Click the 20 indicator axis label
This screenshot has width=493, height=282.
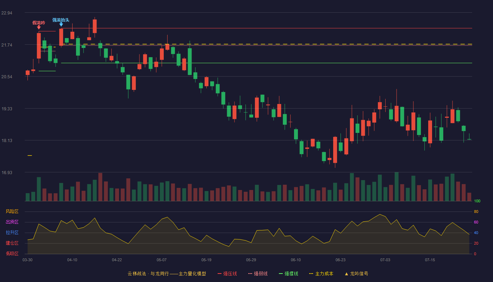[x=476, y=243]
